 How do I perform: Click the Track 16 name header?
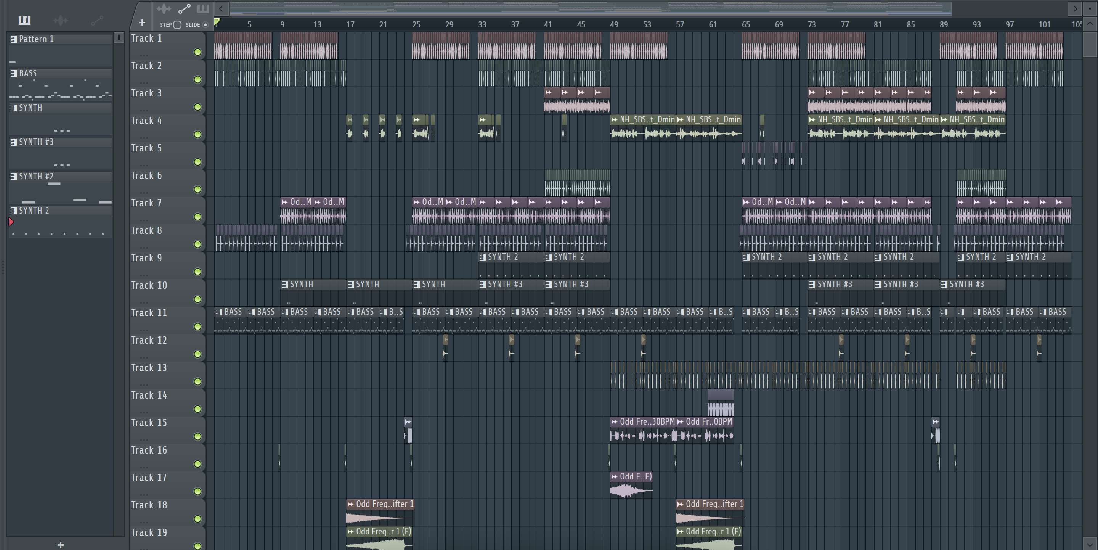click(149, 450)
